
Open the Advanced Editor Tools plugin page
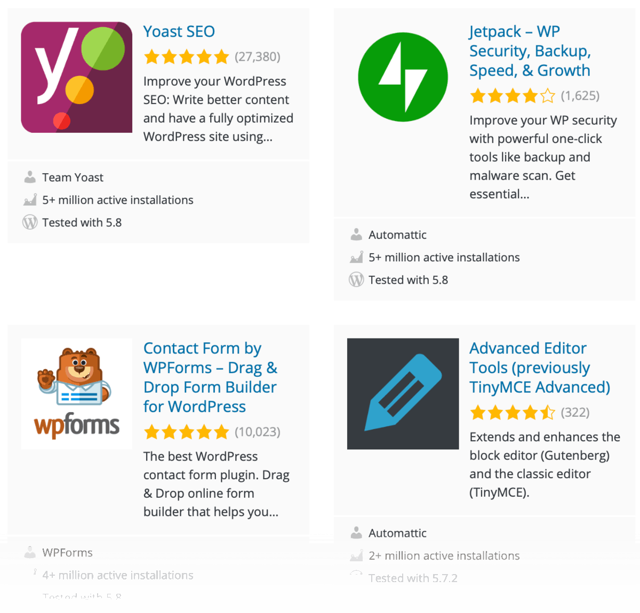527,367
